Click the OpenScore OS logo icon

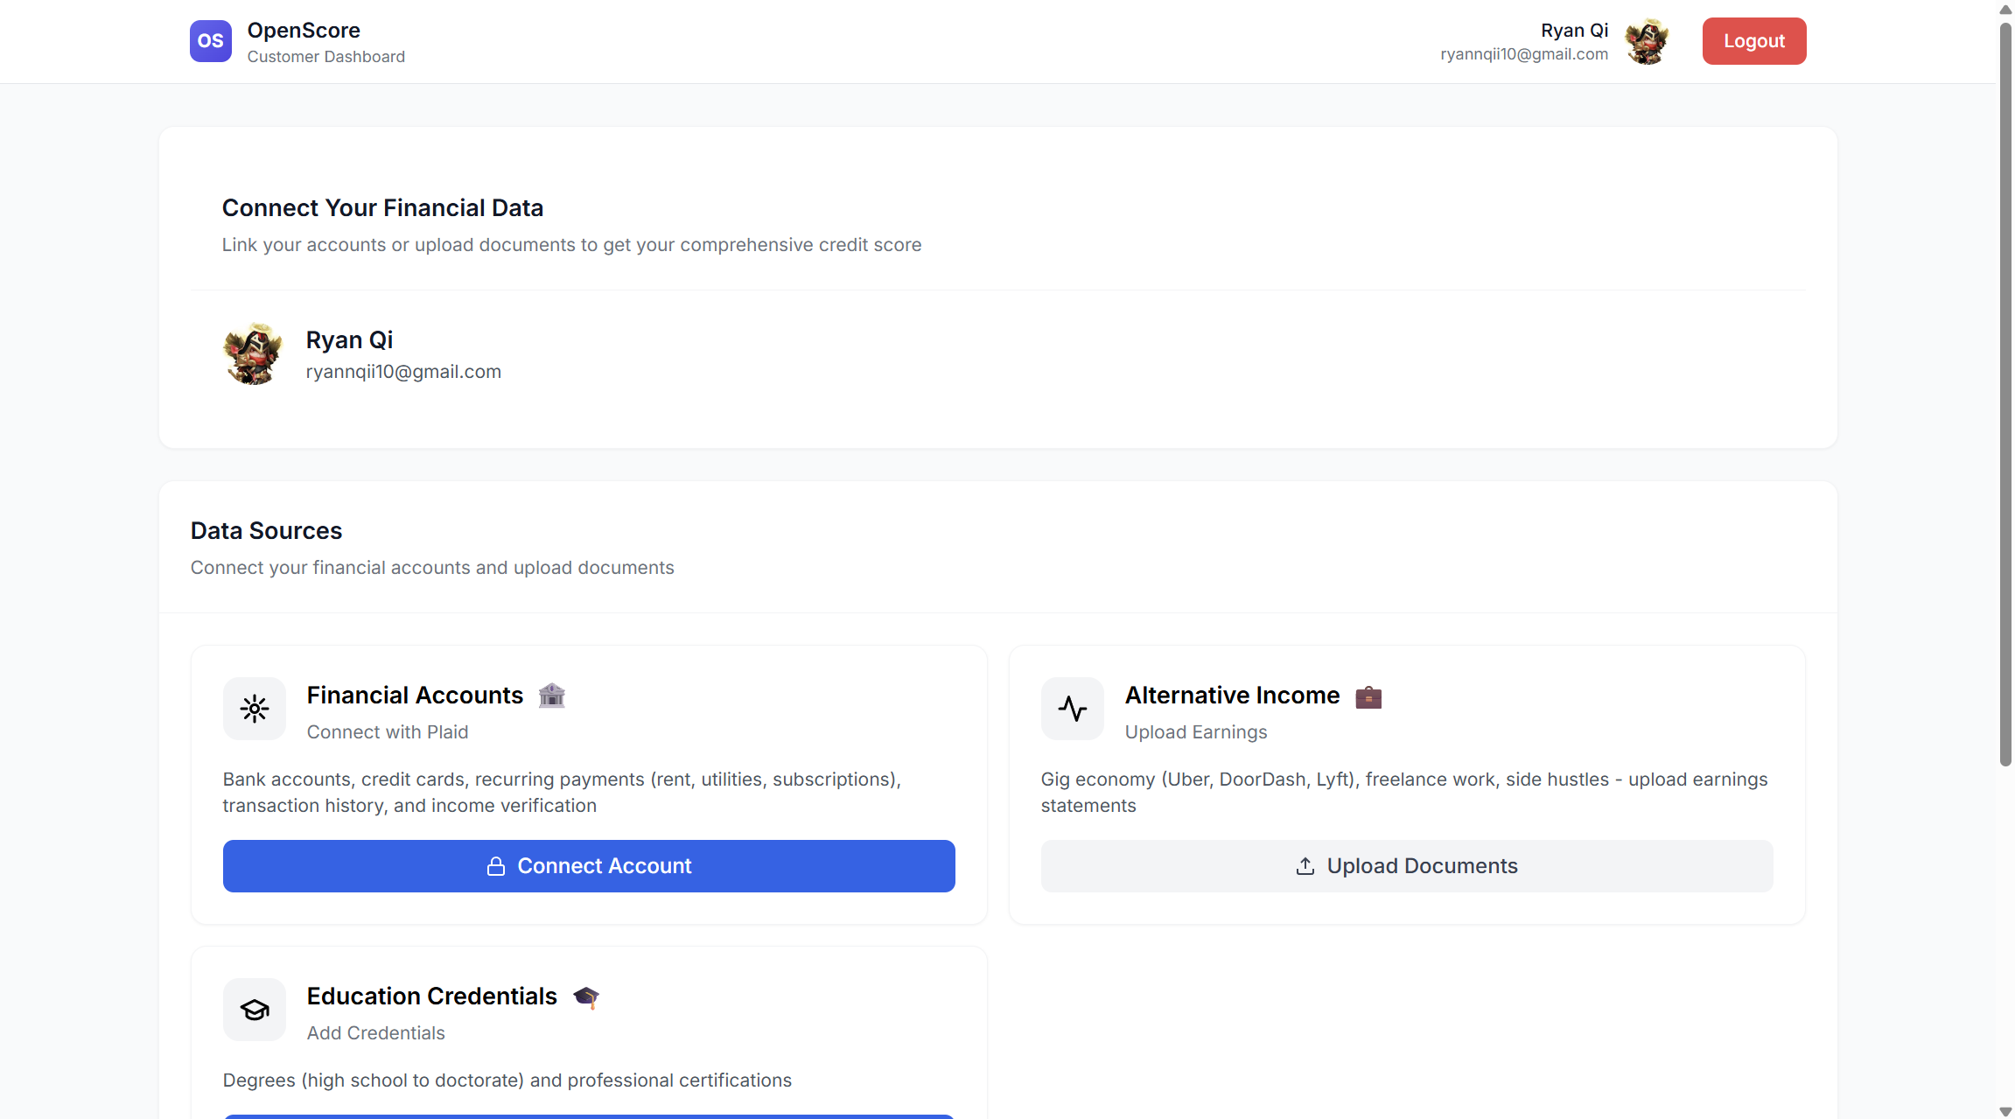(x=210, y=41)
